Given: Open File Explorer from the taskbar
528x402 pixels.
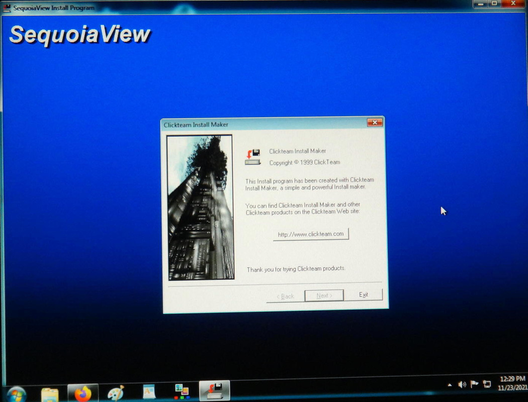Looking at the screenshot, I should click(x=50, y=394).
